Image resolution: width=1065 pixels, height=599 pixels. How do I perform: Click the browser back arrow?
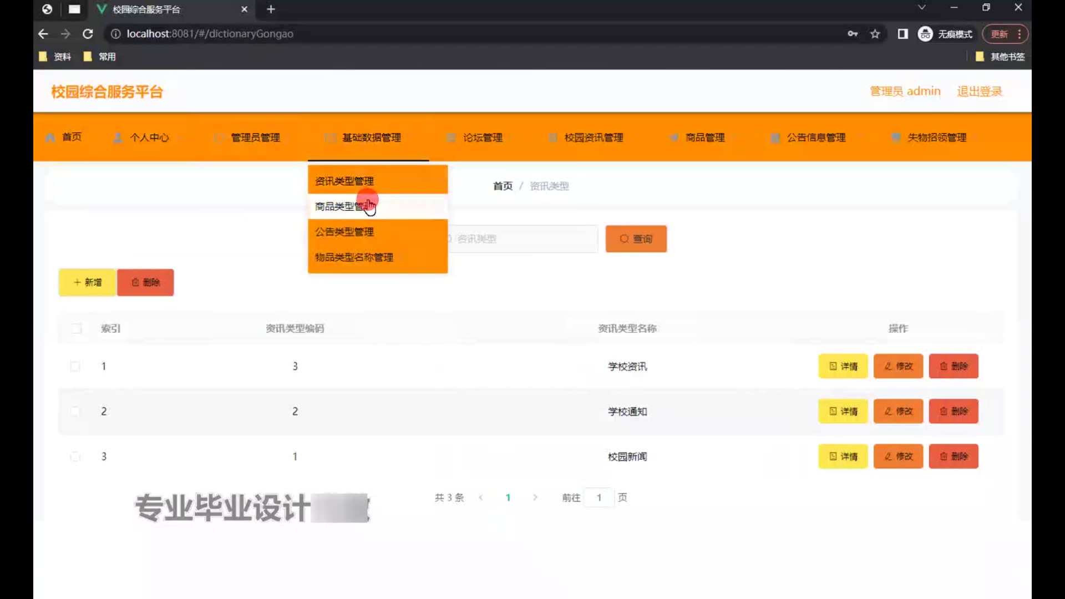tap(43, 34)
